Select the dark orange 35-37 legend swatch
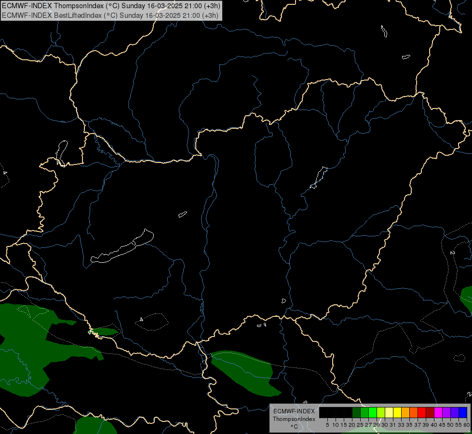 pos(414,413)
